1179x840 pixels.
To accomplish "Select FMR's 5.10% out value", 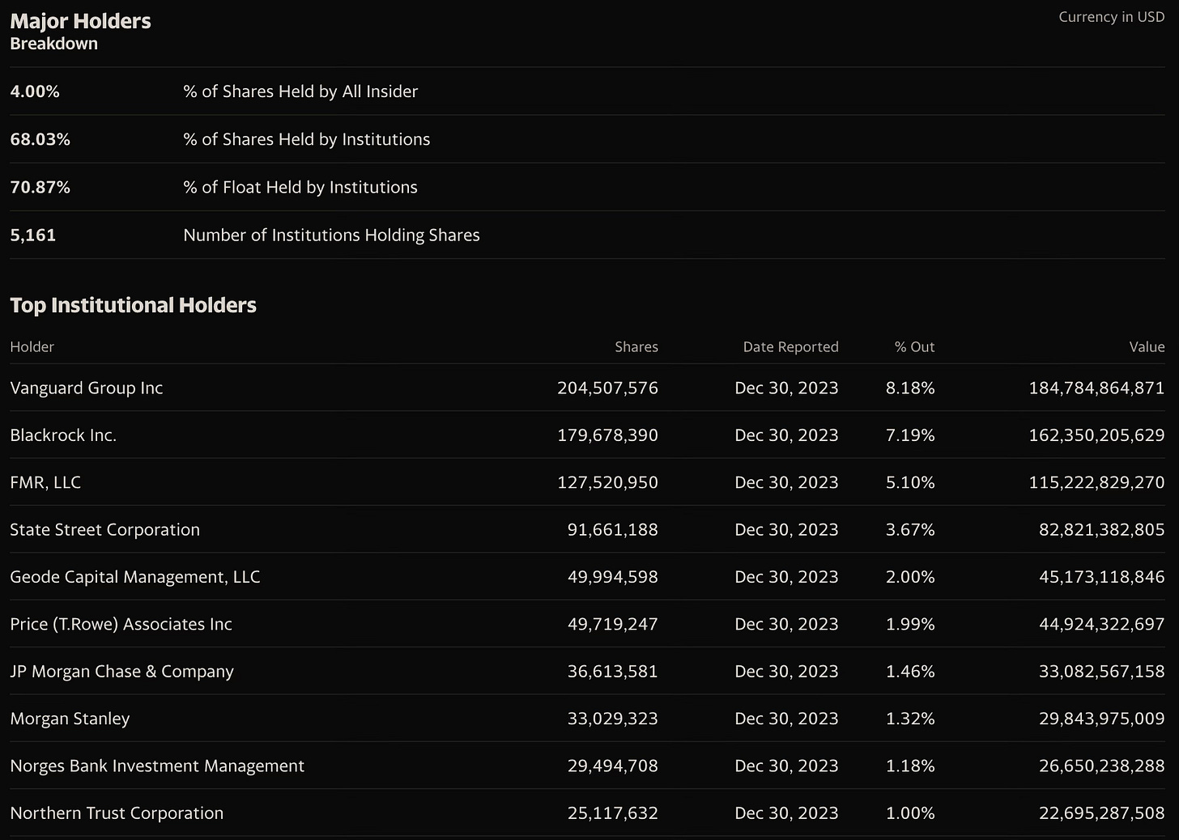I will coord(910,482).
